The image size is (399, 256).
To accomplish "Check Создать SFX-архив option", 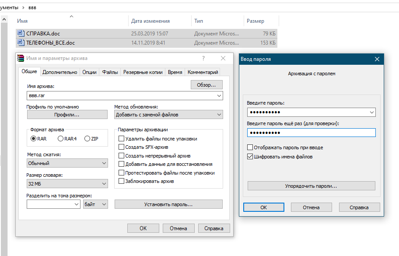I will [122, 147].
